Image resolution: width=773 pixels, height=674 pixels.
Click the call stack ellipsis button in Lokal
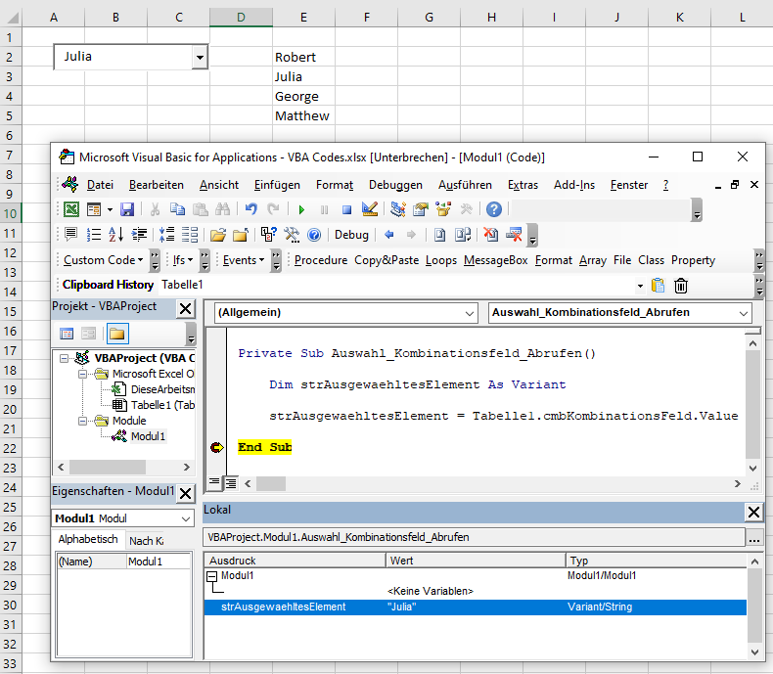[754, 537]
